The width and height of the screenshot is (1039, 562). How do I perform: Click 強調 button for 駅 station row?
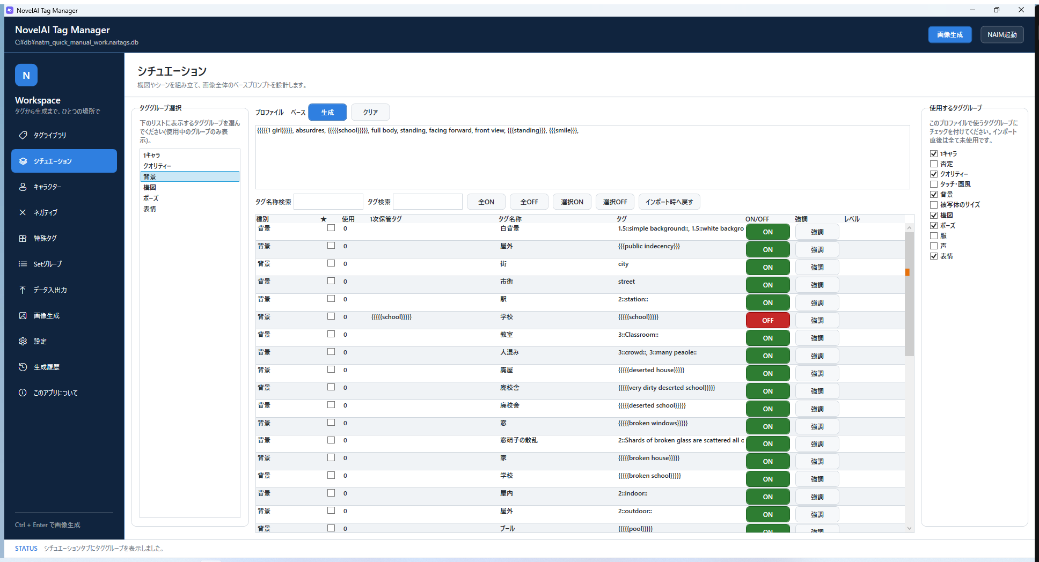click(x=817, y=302)
